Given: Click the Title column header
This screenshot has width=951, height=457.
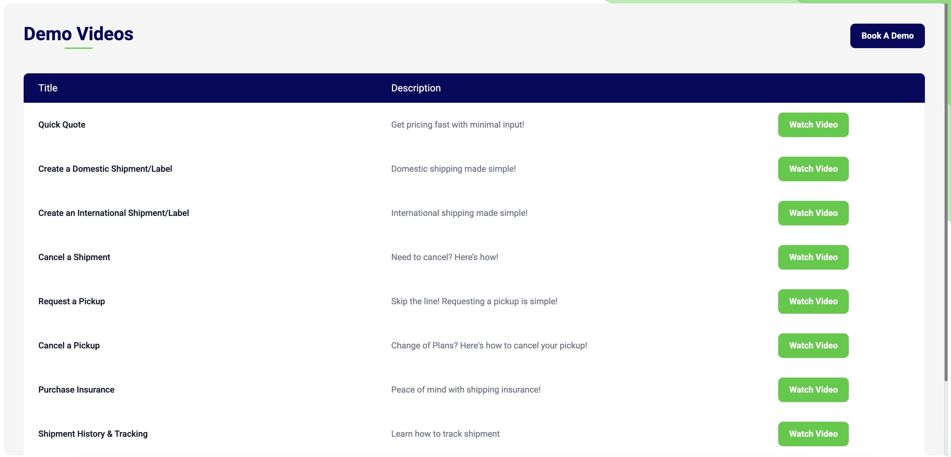Looking at the screenshot, I should click(x=48, y=88).
